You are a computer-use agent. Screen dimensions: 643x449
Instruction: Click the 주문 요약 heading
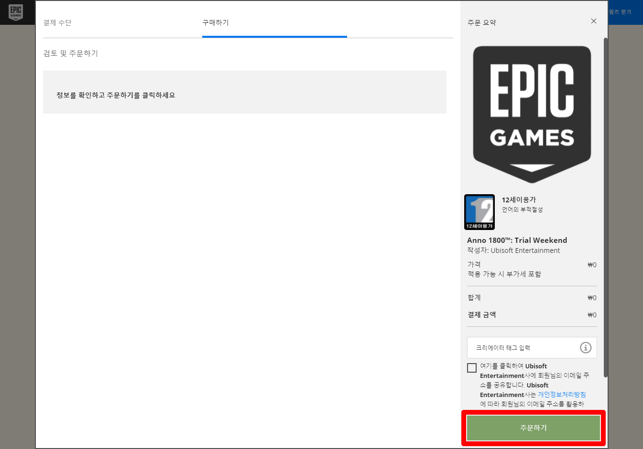[482, 22]
